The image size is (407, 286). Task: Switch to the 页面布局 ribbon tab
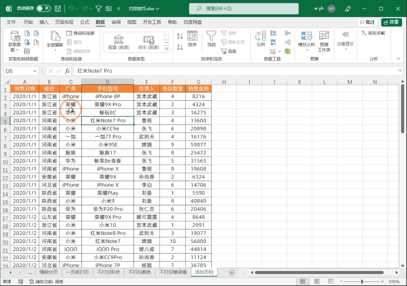[64, 22]
